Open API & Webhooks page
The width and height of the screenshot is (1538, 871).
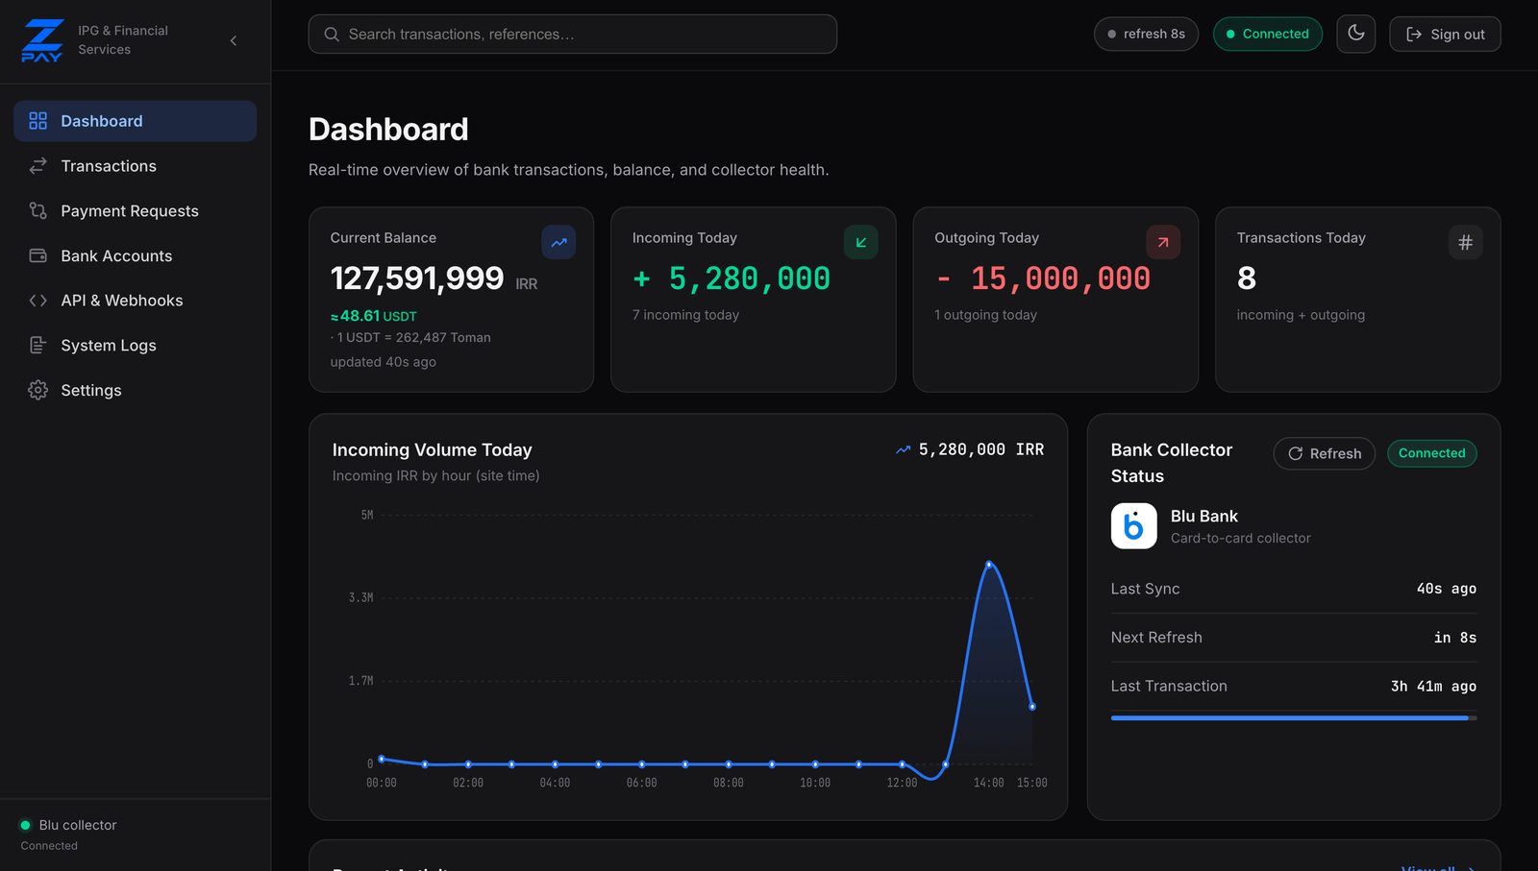click(x=135, y=301)
